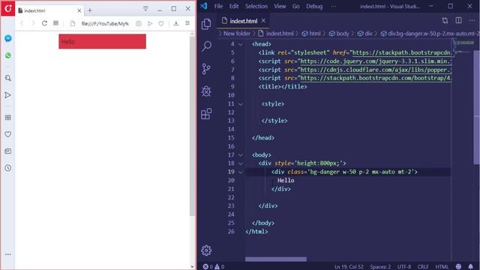The image size is (480, 270).
Task: Open the Go menu
Action: click(295, 6)
